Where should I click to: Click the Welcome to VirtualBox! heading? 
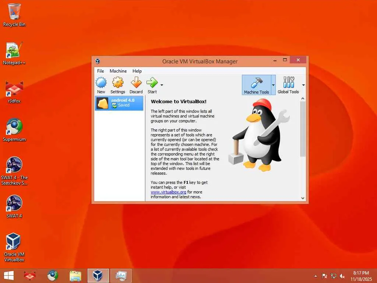pos(179,102)
